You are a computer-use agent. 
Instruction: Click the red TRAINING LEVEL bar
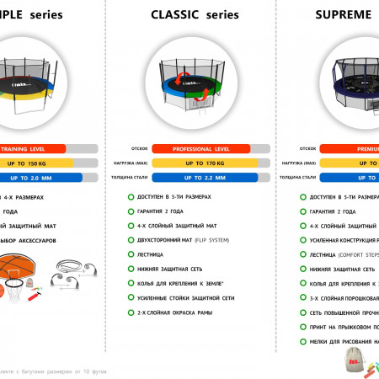(x=33, y=149)
